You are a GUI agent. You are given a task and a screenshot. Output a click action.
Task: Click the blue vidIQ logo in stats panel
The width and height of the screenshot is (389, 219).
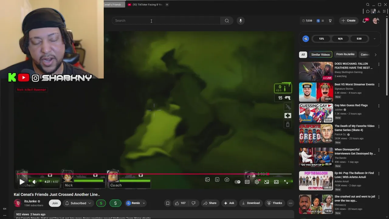click(x=306, y=39)
